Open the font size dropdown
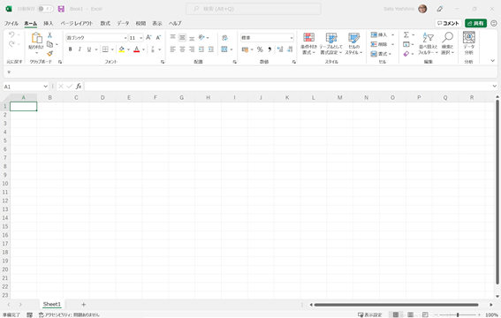Image resolution: width=501 pixels, height=318 pixels. tap(141, 38)
